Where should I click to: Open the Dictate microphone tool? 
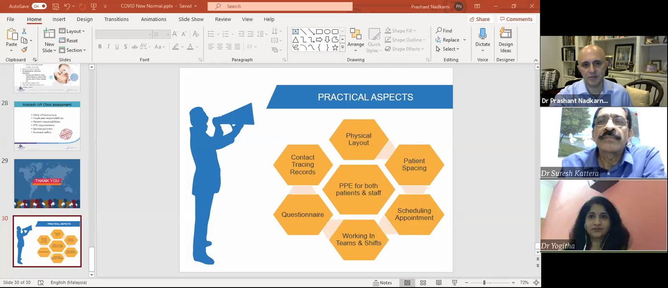(483, 34)
